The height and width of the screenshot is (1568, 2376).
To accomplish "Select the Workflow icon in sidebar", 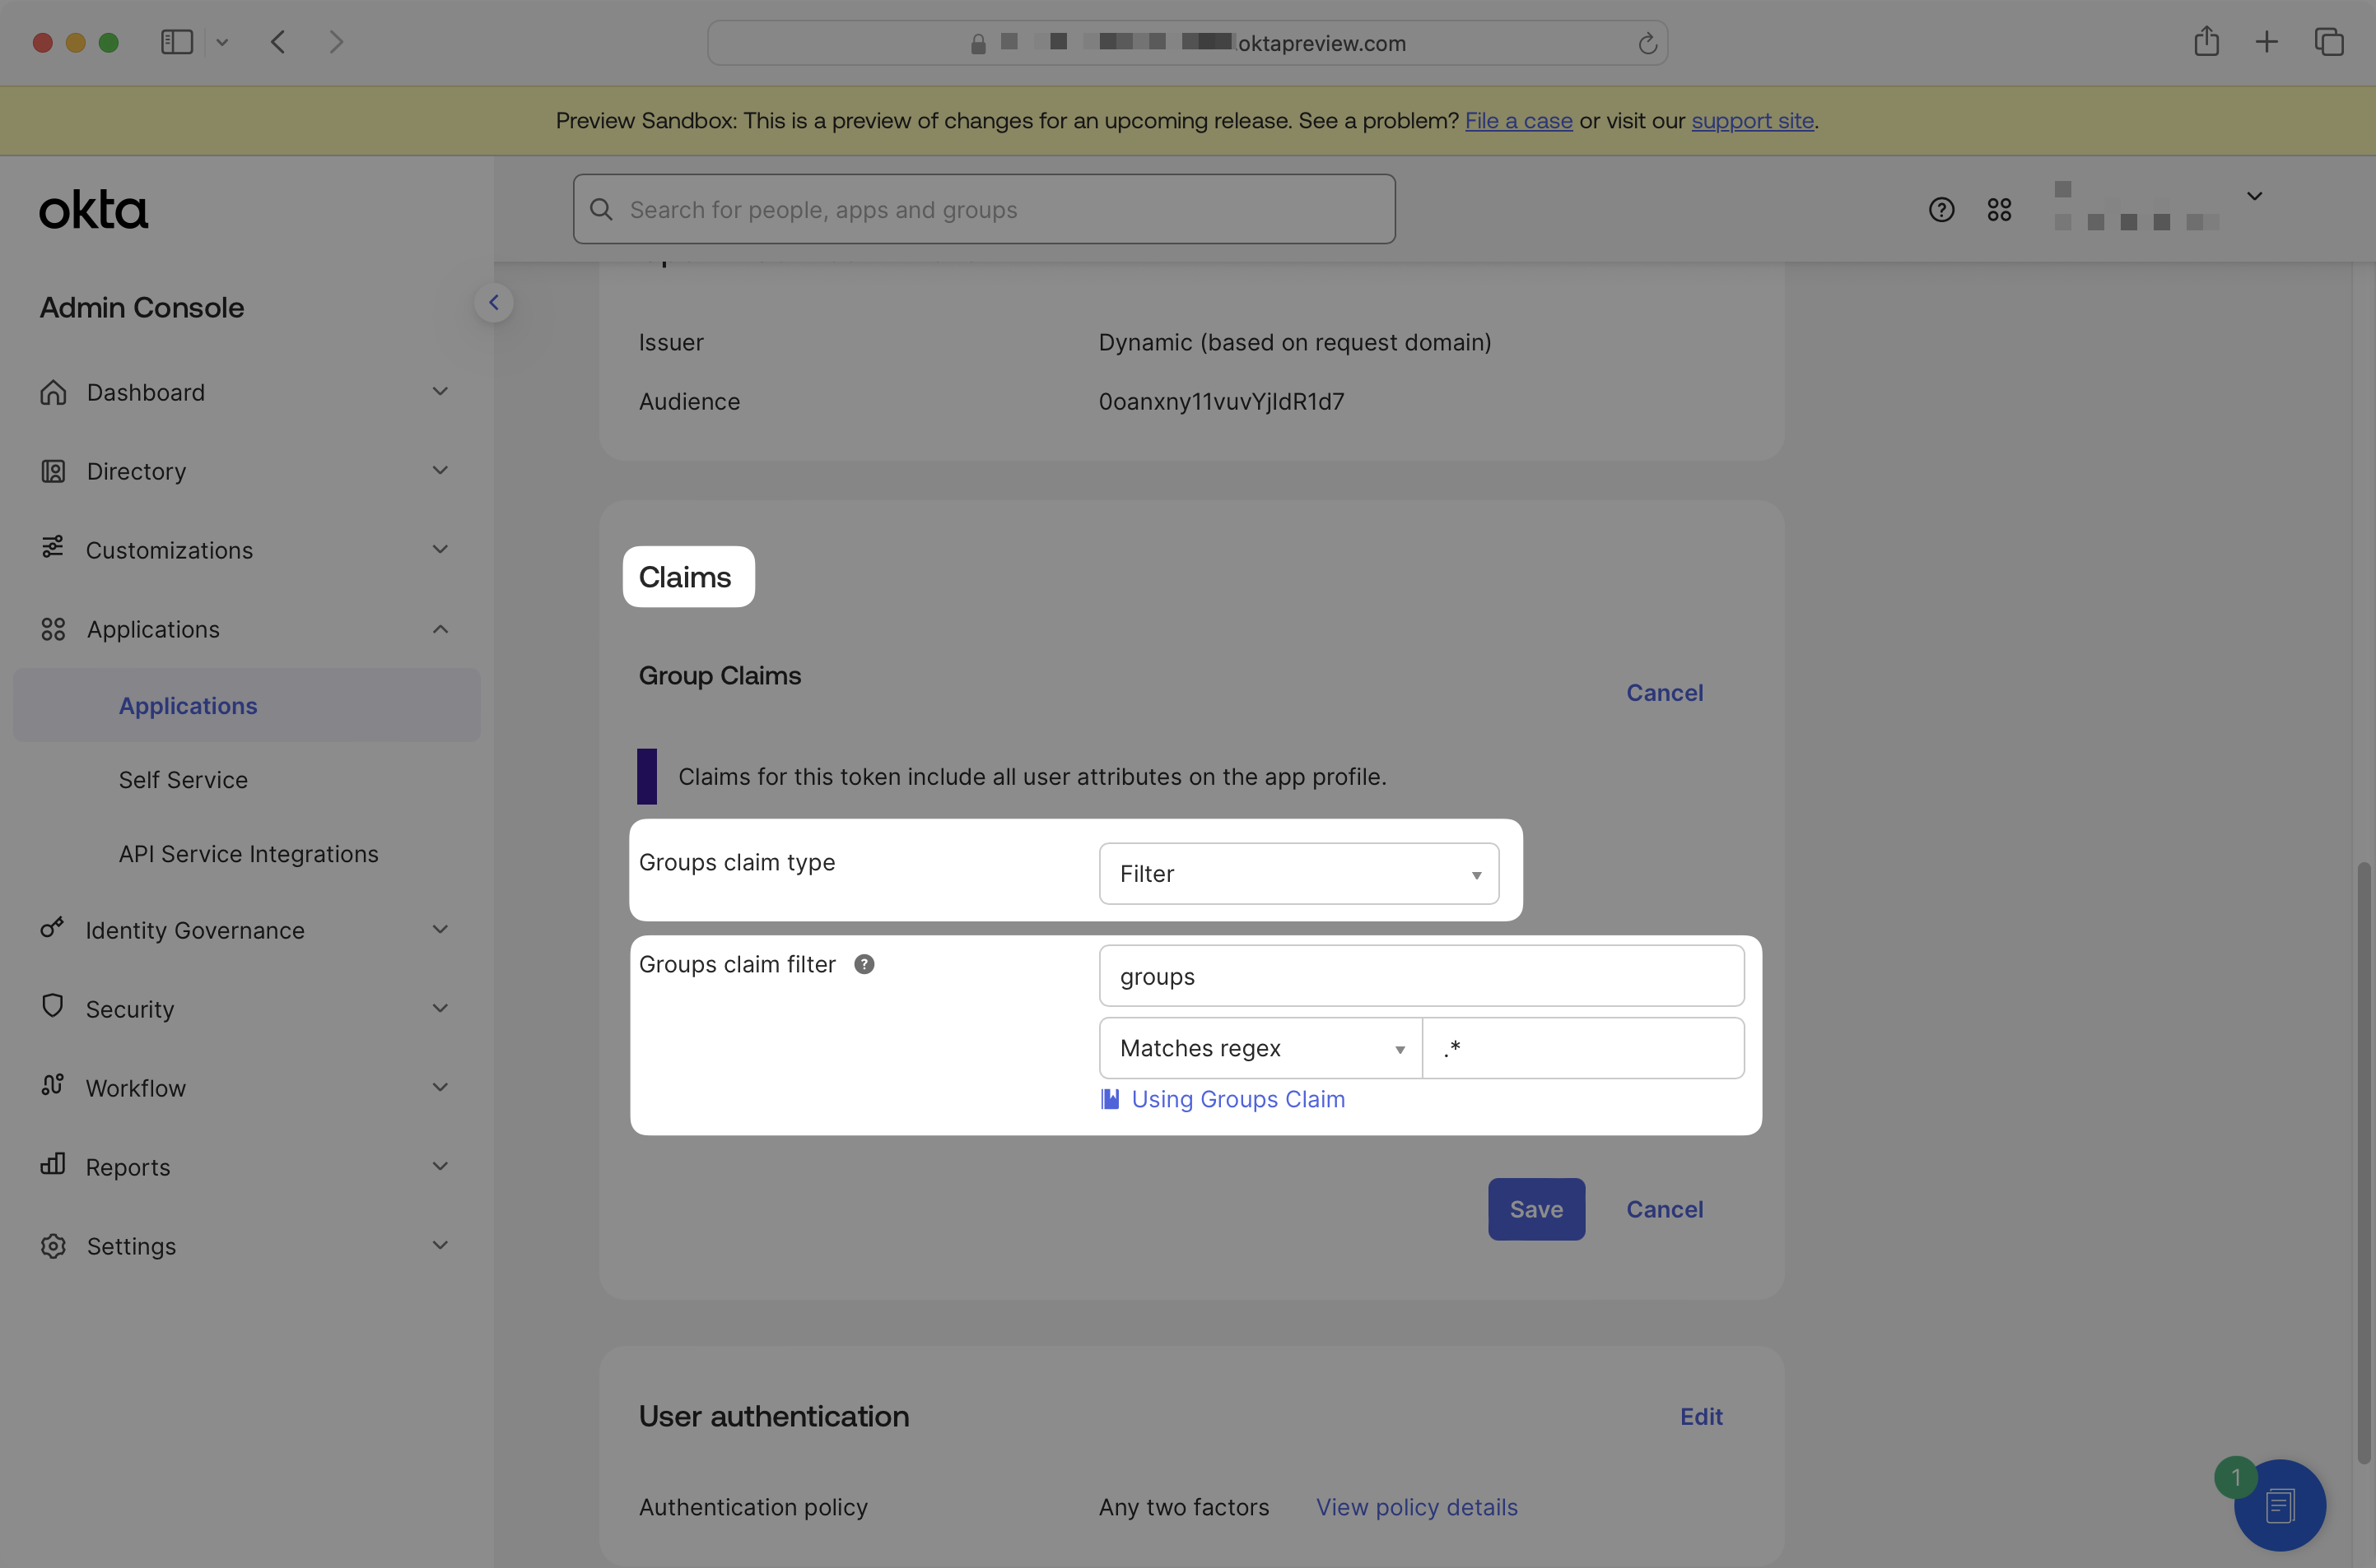I will click(53, 1087).
